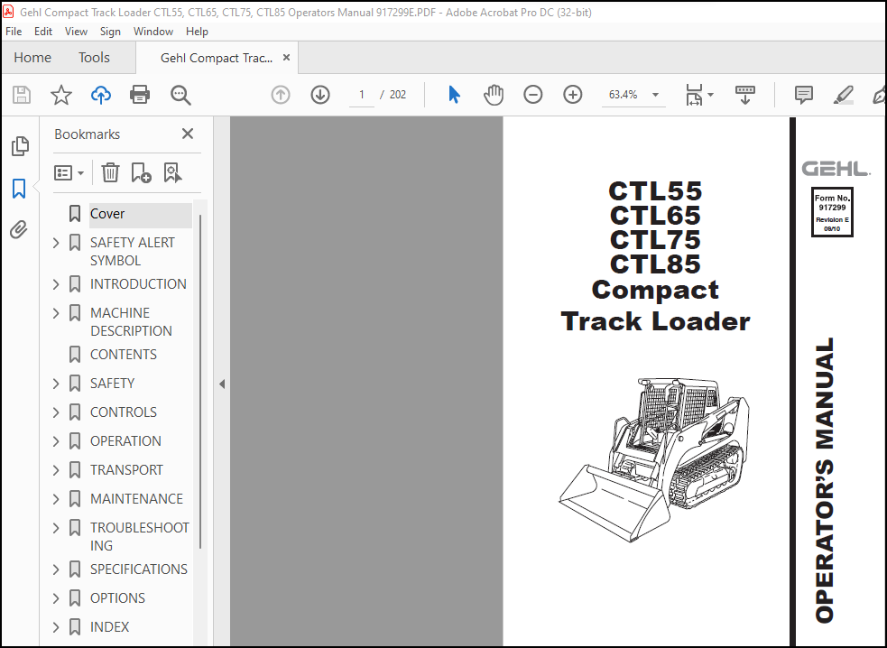
Task: Expand INTRODUCTION bookmark
Action: click(x=56, y=284)
